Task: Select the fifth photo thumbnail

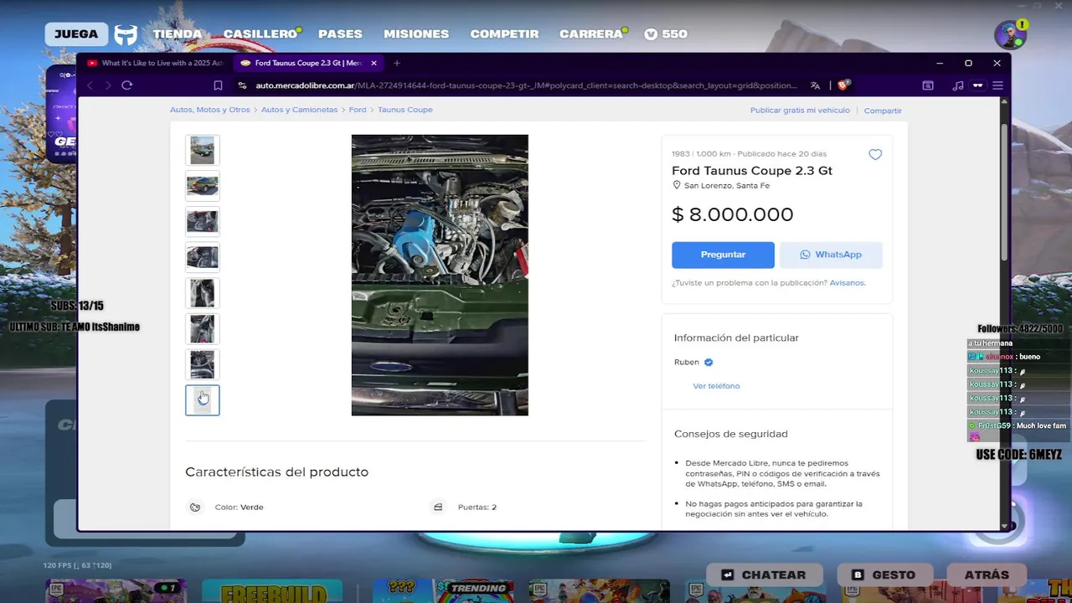Action: point(202,293)
